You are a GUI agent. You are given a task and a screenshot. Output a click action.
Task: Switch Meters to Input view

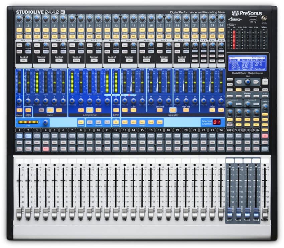(229, 96)
